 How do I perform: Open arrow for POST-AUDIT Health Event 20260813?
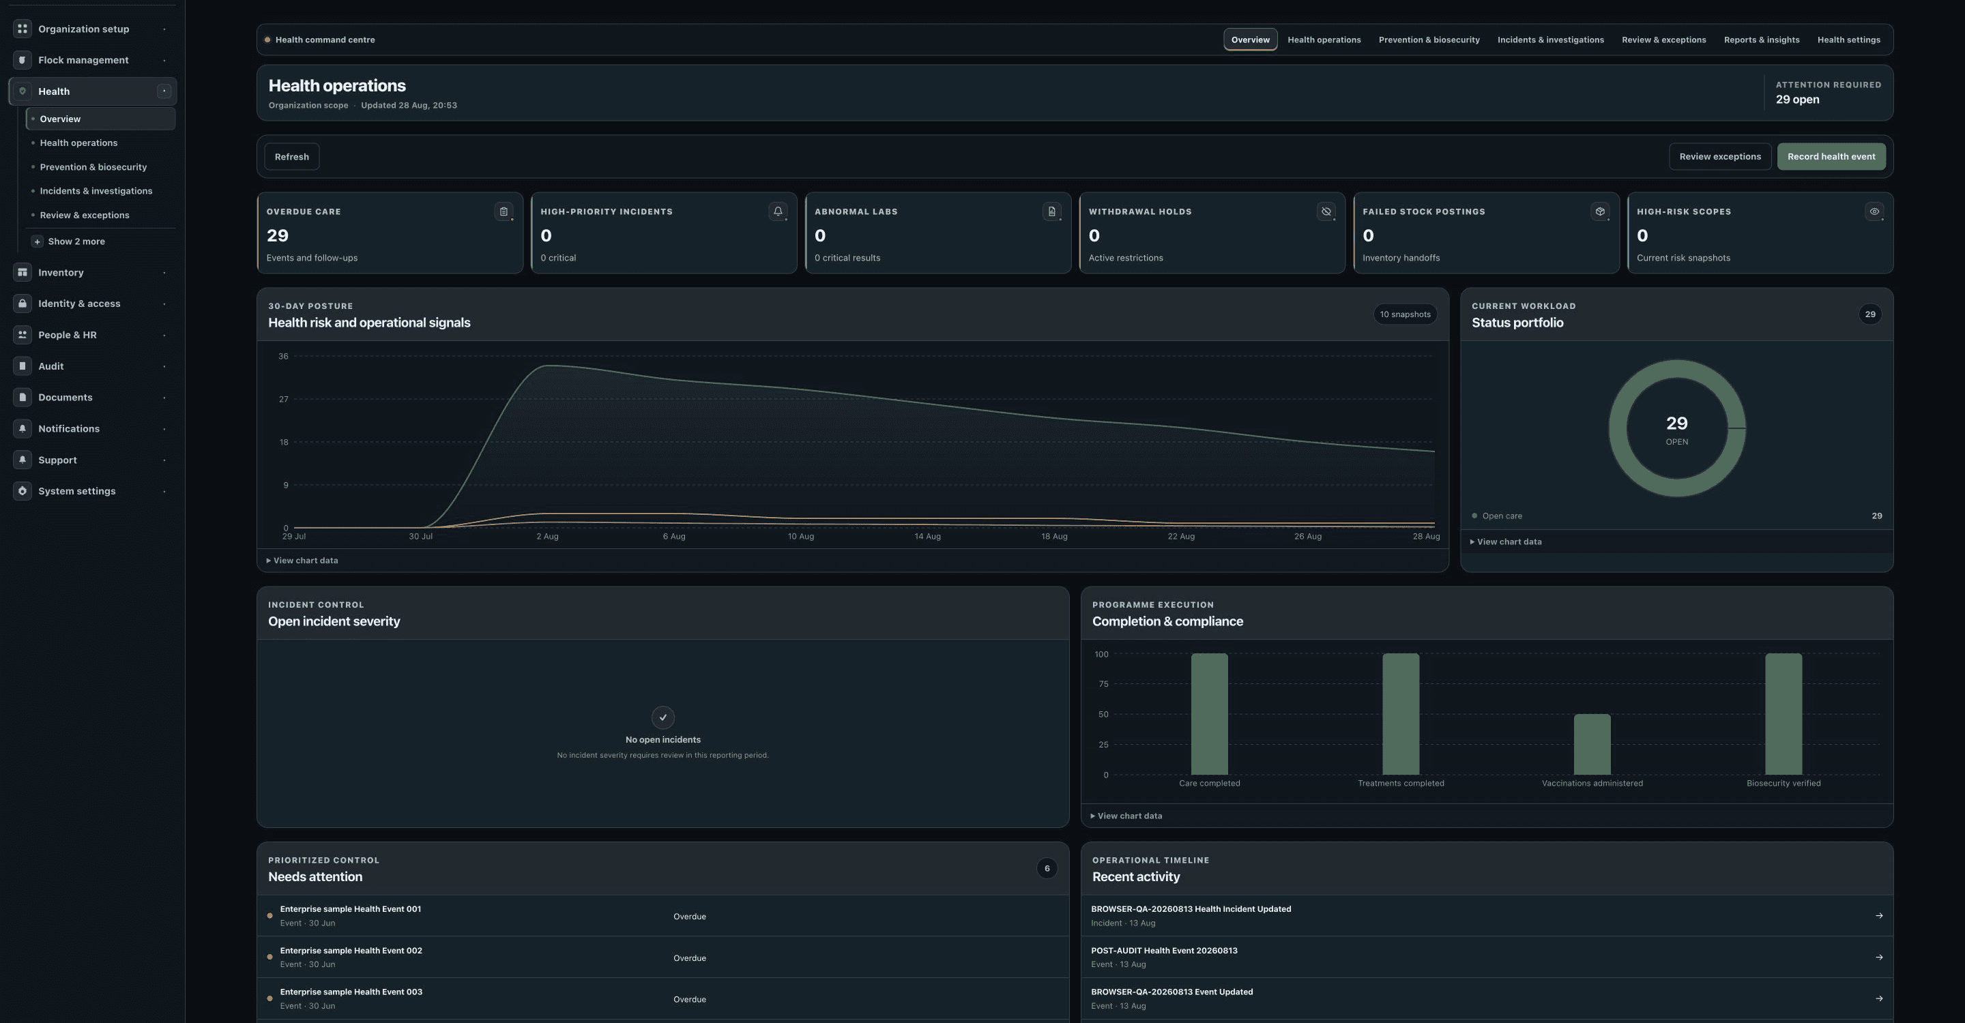1879,958
